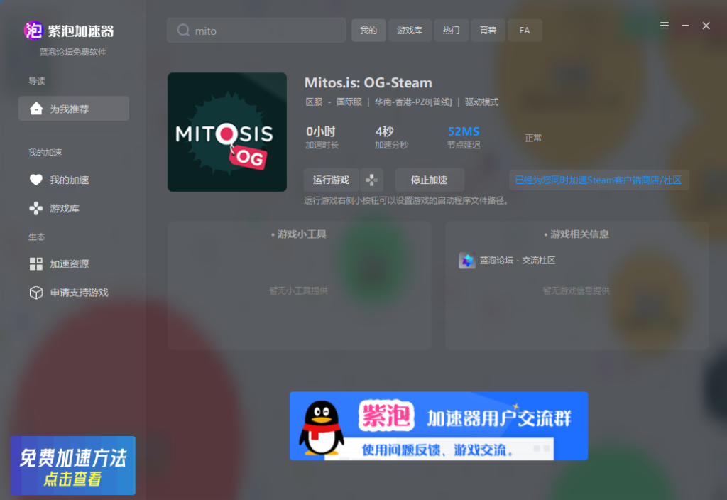Click the grid icon for 加速资源
Viewport: 727px width, 500px height.
36,264
